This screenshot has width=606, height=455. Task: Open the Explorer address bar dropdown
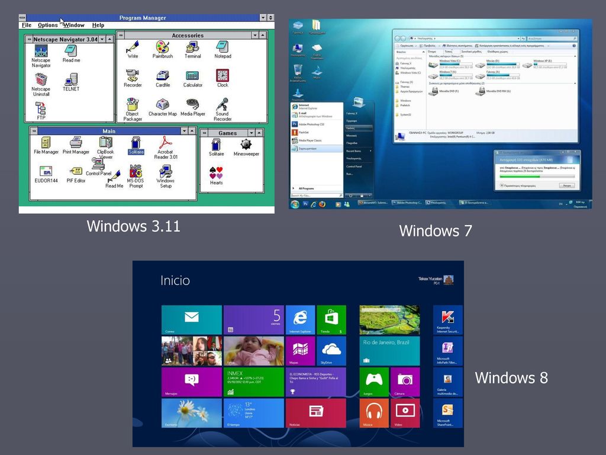tap(518, 39)
